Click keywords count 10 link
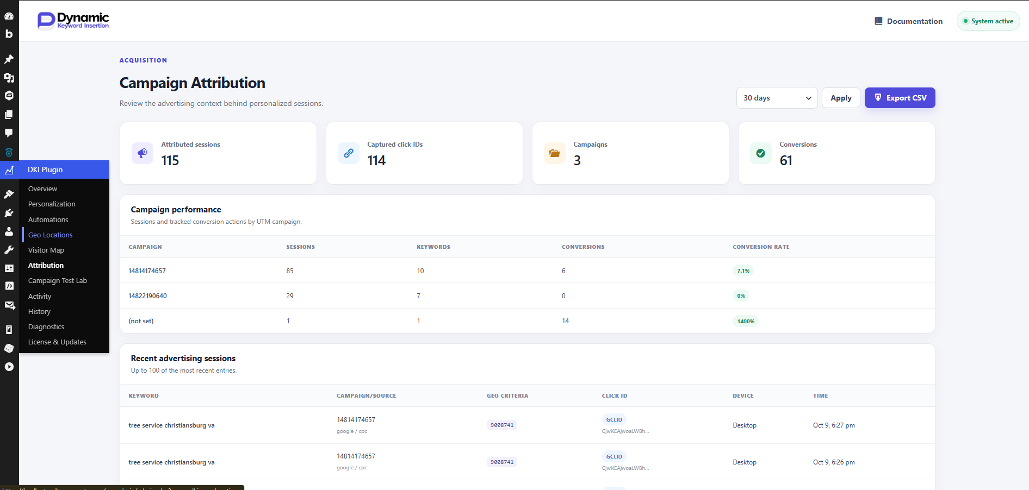 (420, 271)
